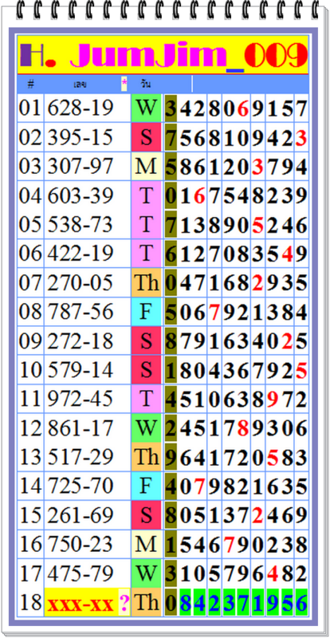
Task: Click the title "H. JumJim_009"
Action: pos(163,55)
